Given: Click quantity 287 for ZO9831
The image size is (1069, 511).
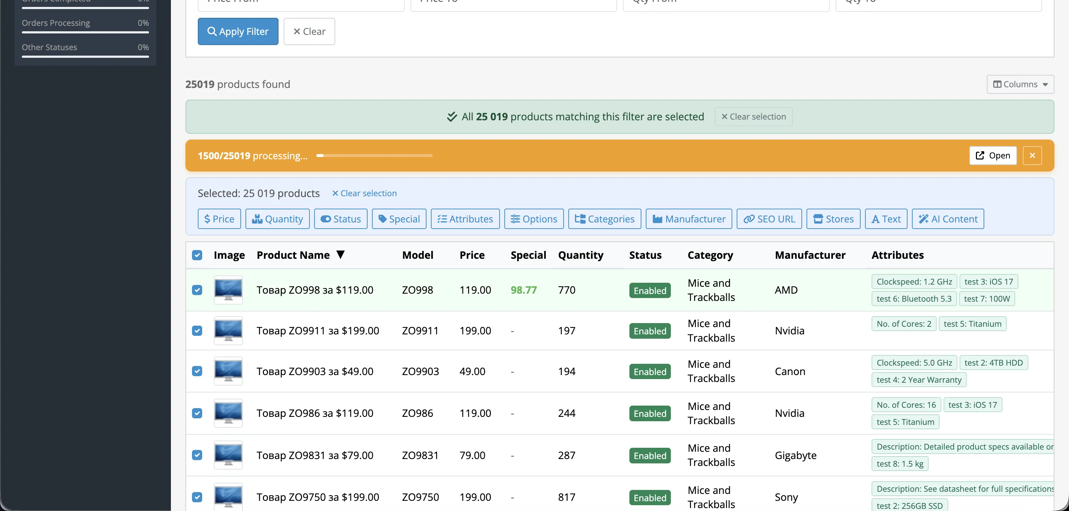Looking at the screenshot, I should click(566, 455).
